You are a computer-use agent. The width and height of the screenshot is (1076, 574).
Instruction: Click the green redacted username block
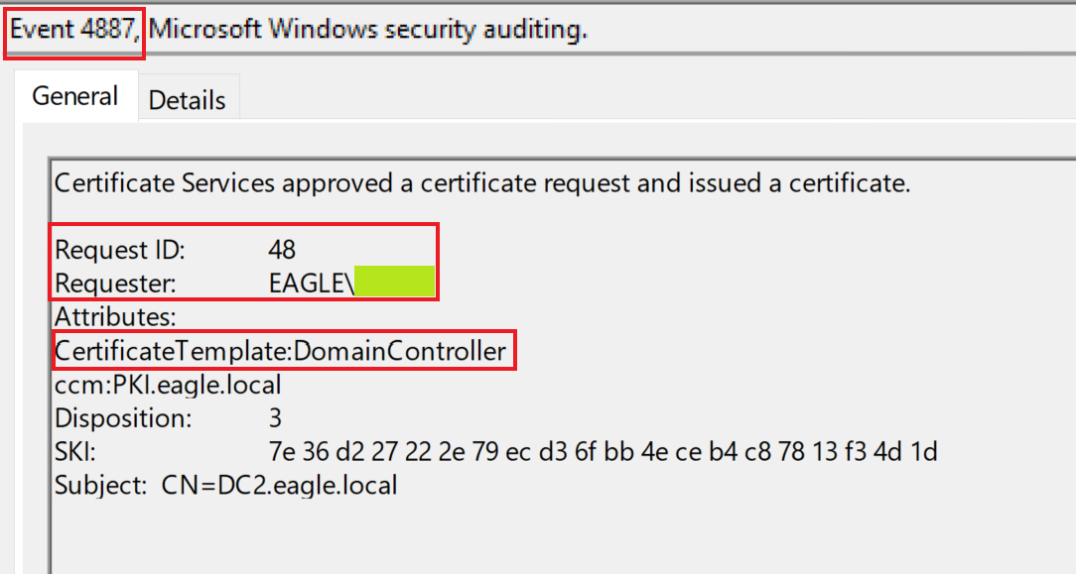coord(395,283)
